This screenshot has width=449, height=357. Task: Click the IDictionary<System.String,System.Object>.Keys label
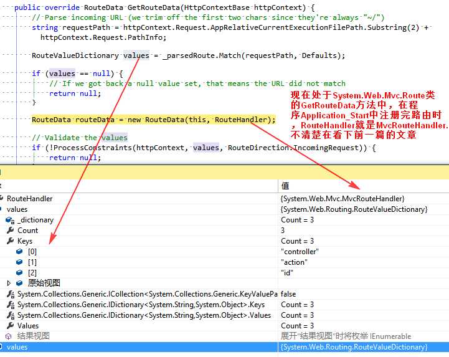point(141,305)
